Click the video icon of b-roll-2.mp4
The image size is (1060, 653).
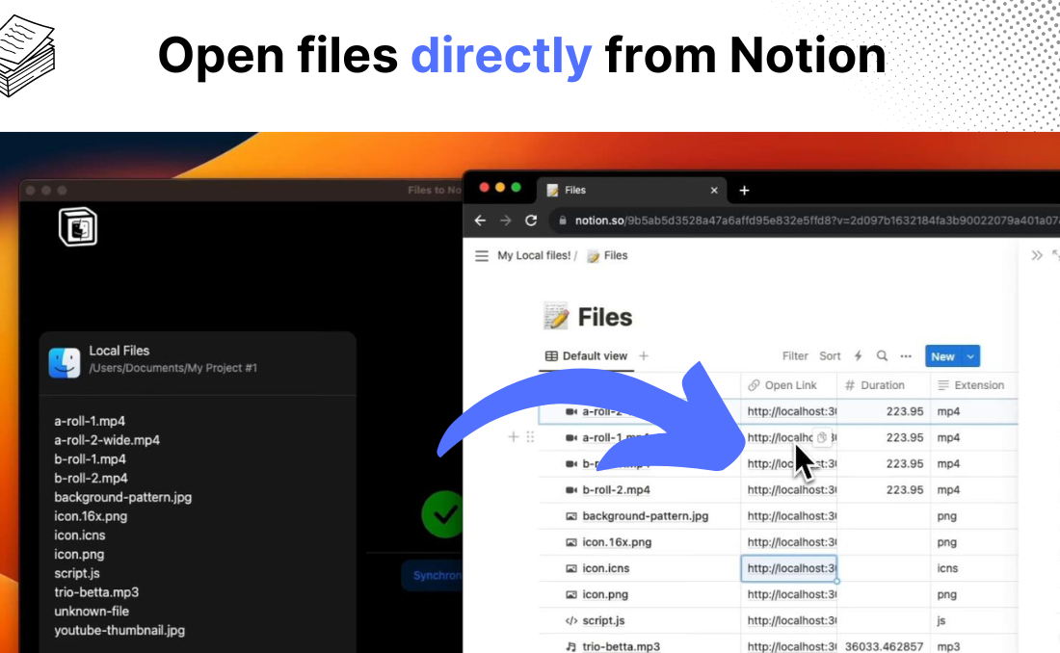tap(571, 490)
